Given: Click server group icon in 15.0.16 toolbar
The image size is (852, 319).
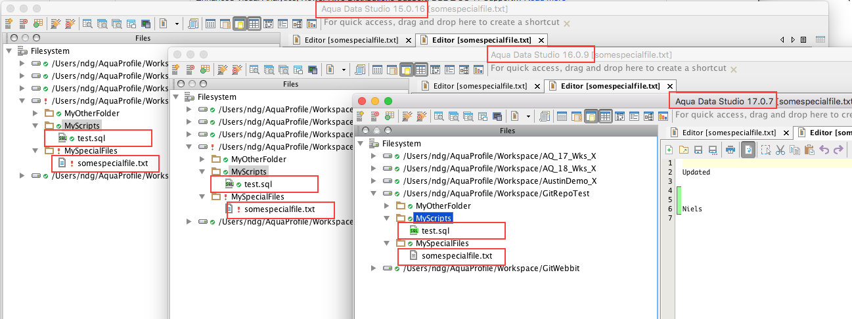Looking at the screenshot, I should (x=38, y=24).
